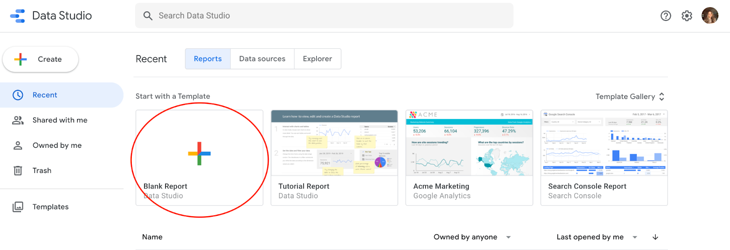
Task: Click the Start with a Template heading
Action: click(173, 96)
